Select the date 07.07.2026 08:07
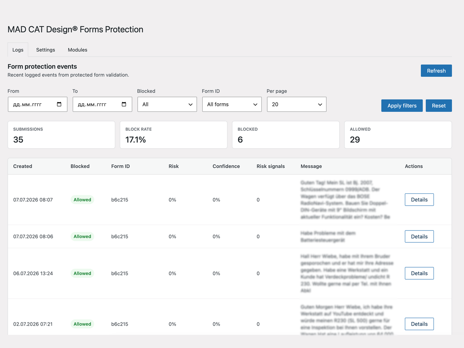The width and height of the screenshot is (464, 348). click(33, 200)
